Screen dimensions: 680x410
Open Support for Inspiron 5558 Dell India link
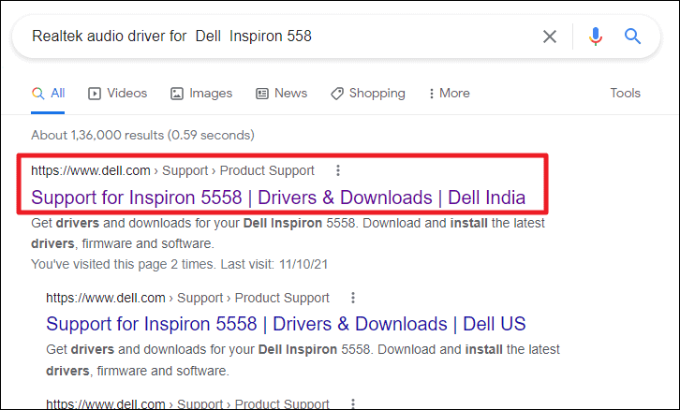click(x=278, y=198)
